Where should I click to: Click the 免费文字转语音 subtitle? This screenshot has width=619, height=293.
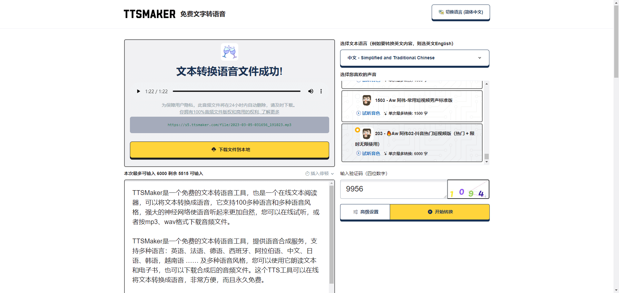[203, 14]
